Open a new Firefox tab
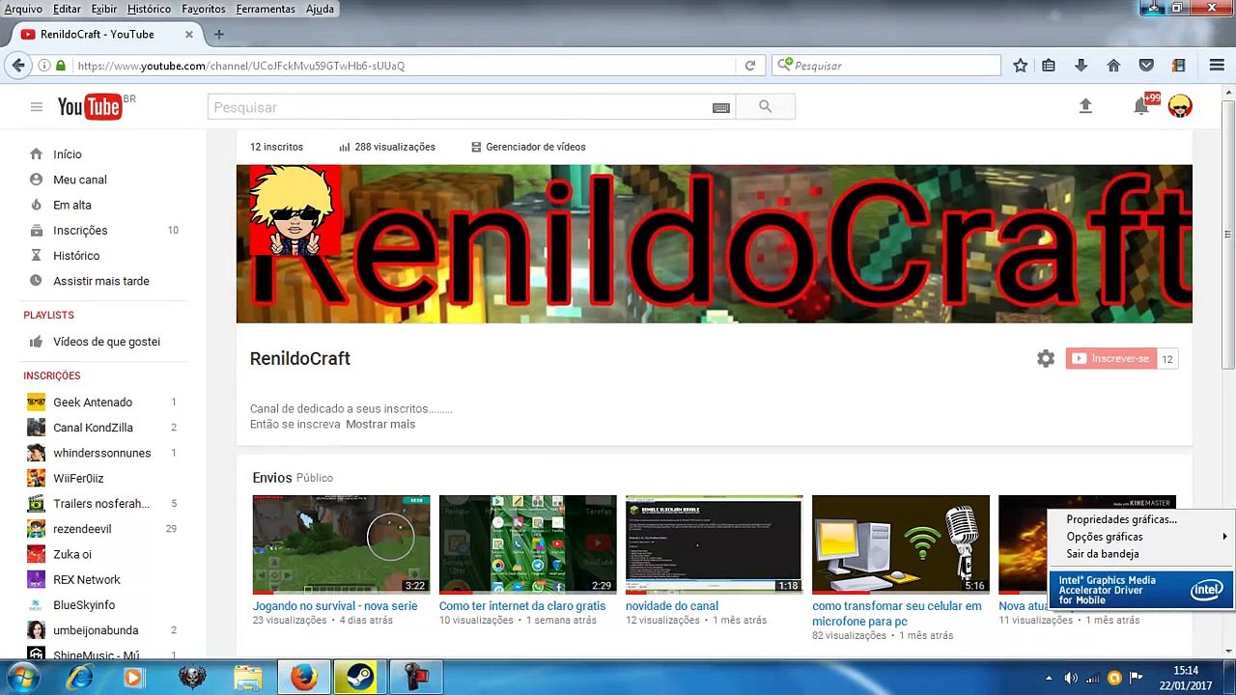 pyautogui.click(x=219, y=35)
